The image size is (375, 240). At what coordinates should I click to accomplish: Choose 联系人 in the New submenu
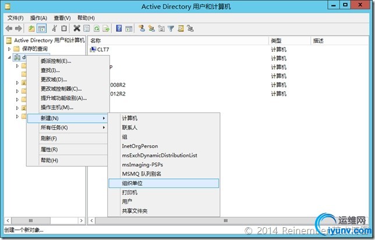point(164,128)
